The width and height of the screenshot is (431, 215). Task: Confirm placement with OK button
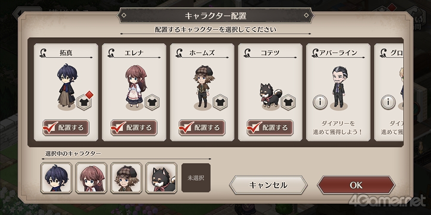tap(356, 185)
